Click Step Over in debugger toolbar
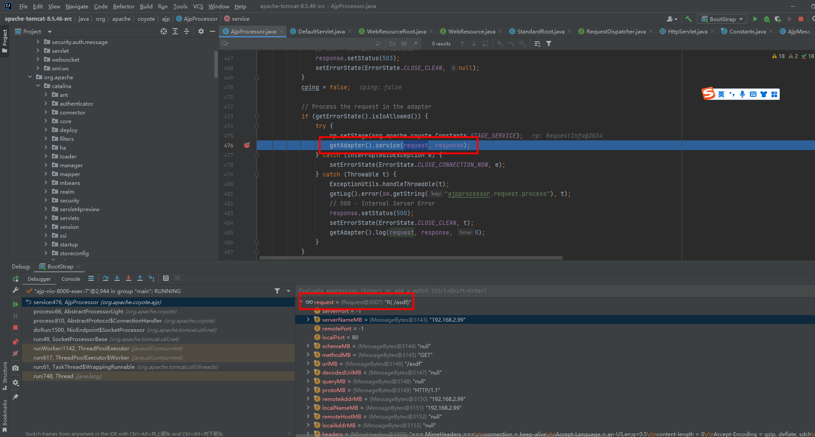This screenshot has height=437, width=815. point(106,278)
